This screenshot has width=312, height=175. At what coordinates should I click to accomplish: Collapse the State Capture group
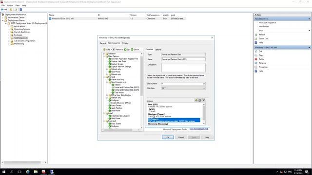click(104, 56)
